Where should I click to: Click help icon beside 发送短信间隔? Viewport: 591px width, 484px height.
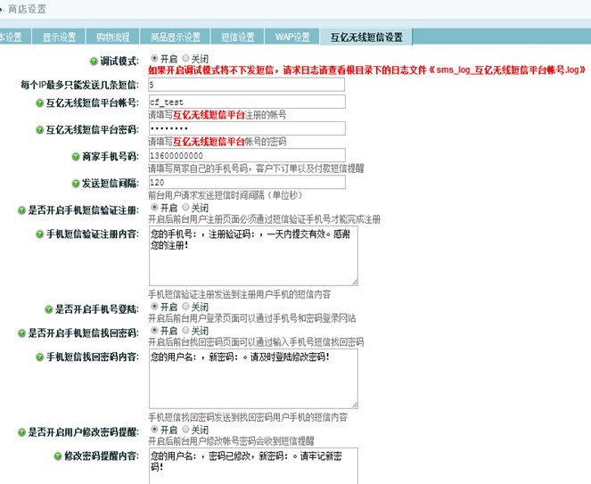pos(76,184)
